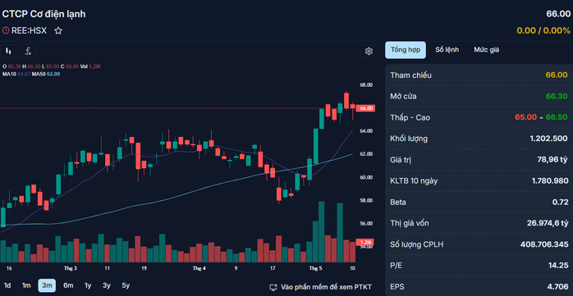Click the candlestick chart type icon
Image resolution: width=573 pixels, height=296 pixels.
pyautogui.click(x=8, y=51)
